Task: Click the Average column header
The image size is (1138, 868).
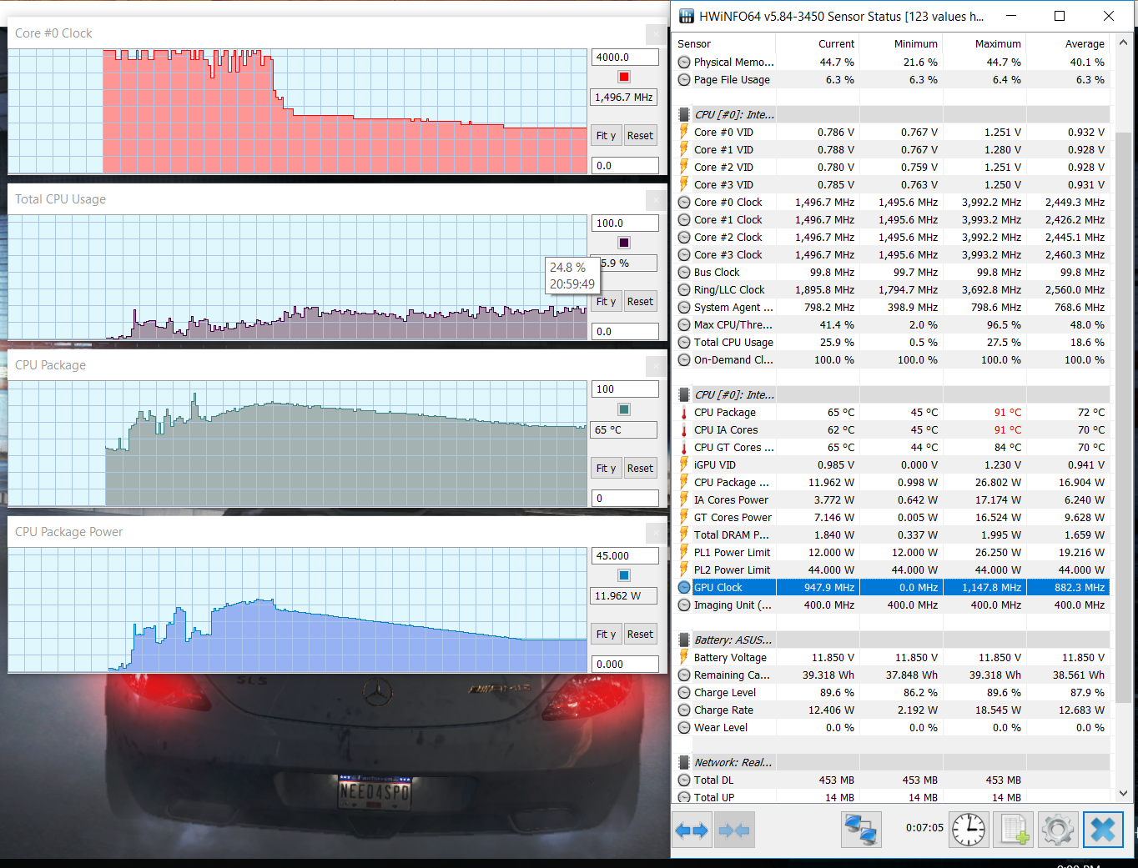Action: [1084, 44]
